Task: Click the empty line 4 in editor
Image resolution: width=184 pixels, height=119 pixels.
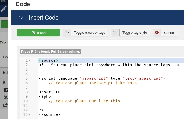Action: [111, 74]
